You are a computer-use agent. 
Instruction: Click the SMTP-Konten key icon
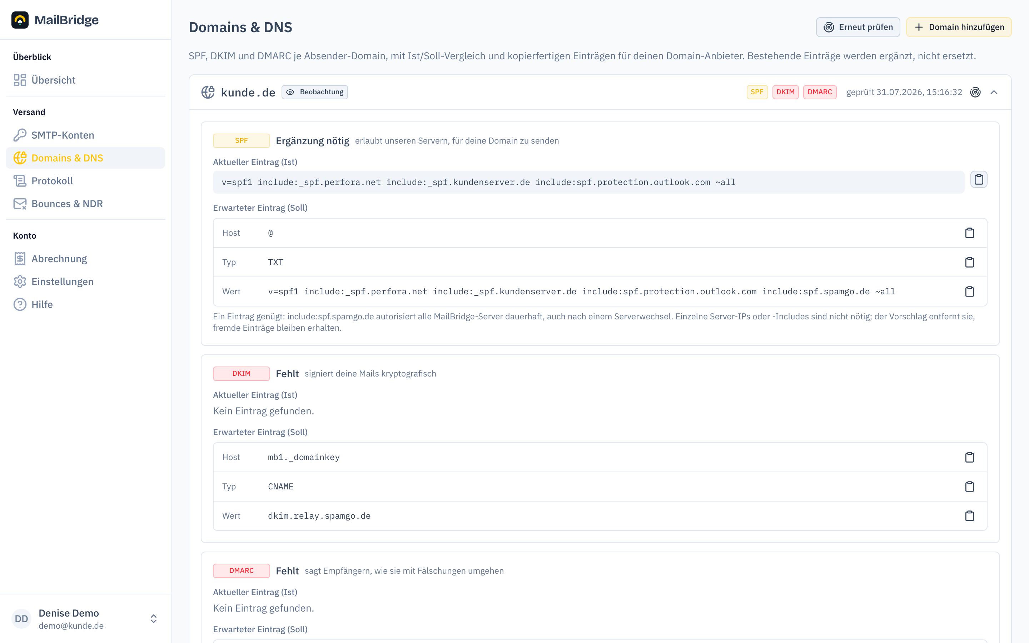(20, 135)
